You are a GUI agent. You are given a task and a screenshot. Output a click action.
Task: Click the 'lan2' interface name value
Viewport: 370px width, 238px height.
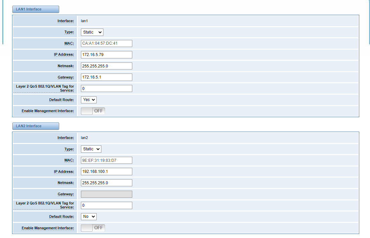(84, 138)
